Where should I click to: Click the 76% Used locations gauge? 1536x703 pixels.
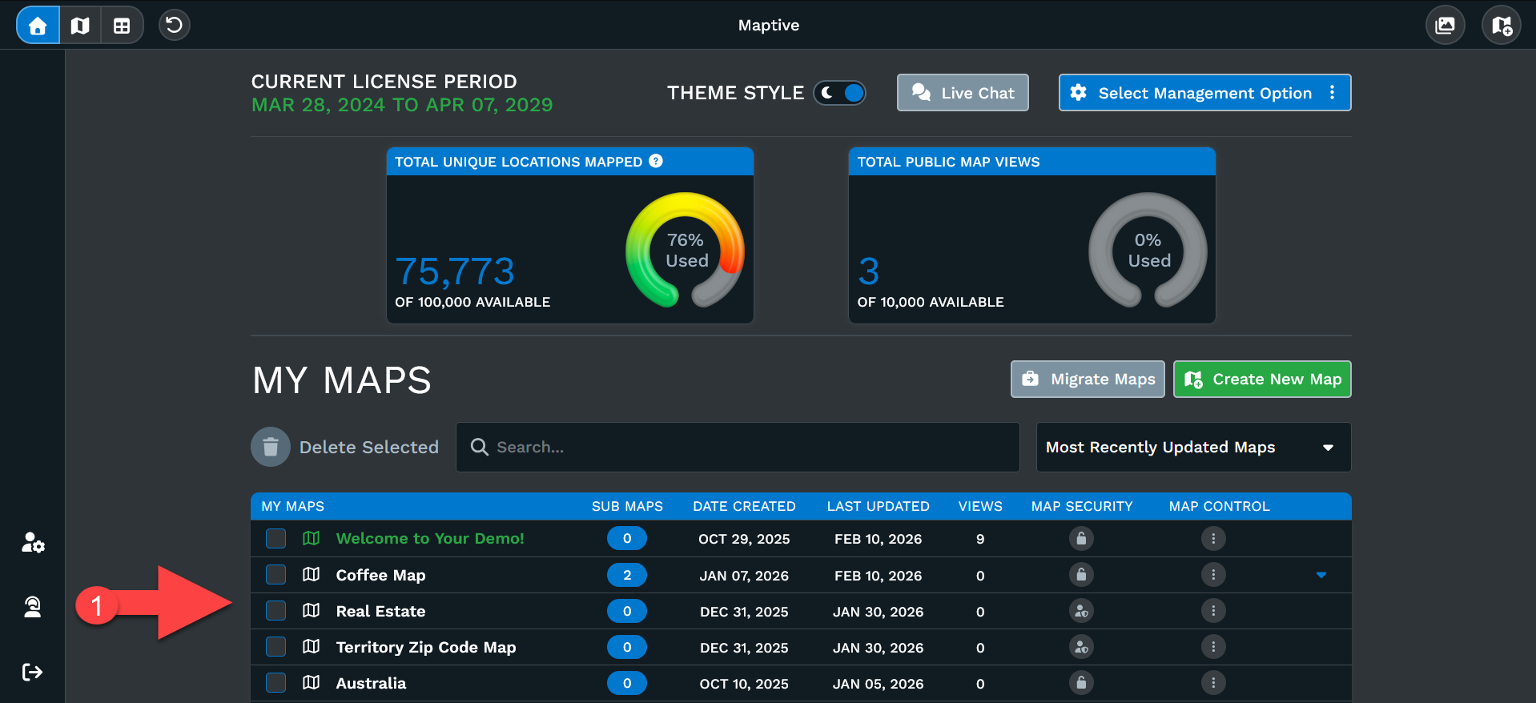(686, 250)
